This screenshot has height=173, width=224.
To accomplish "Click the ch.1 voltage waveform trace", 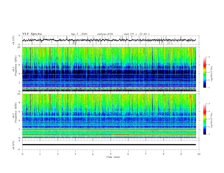I will (x=109, y=40).
